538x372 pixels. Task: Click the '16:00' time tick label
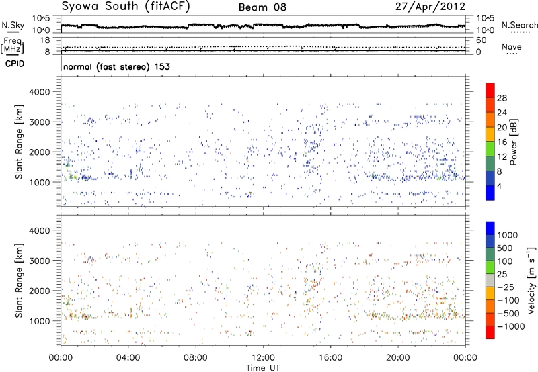[330, 358]
